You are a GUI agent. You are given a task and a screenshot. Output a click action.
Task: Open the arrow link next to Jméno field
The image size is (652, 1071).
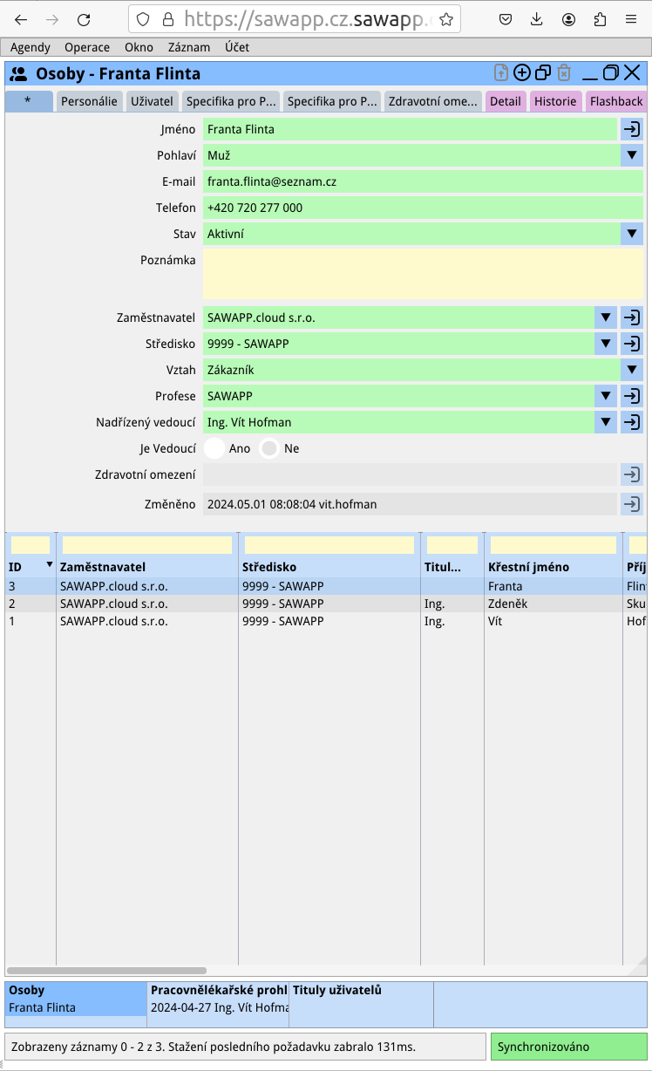click(x=632, y=129)
